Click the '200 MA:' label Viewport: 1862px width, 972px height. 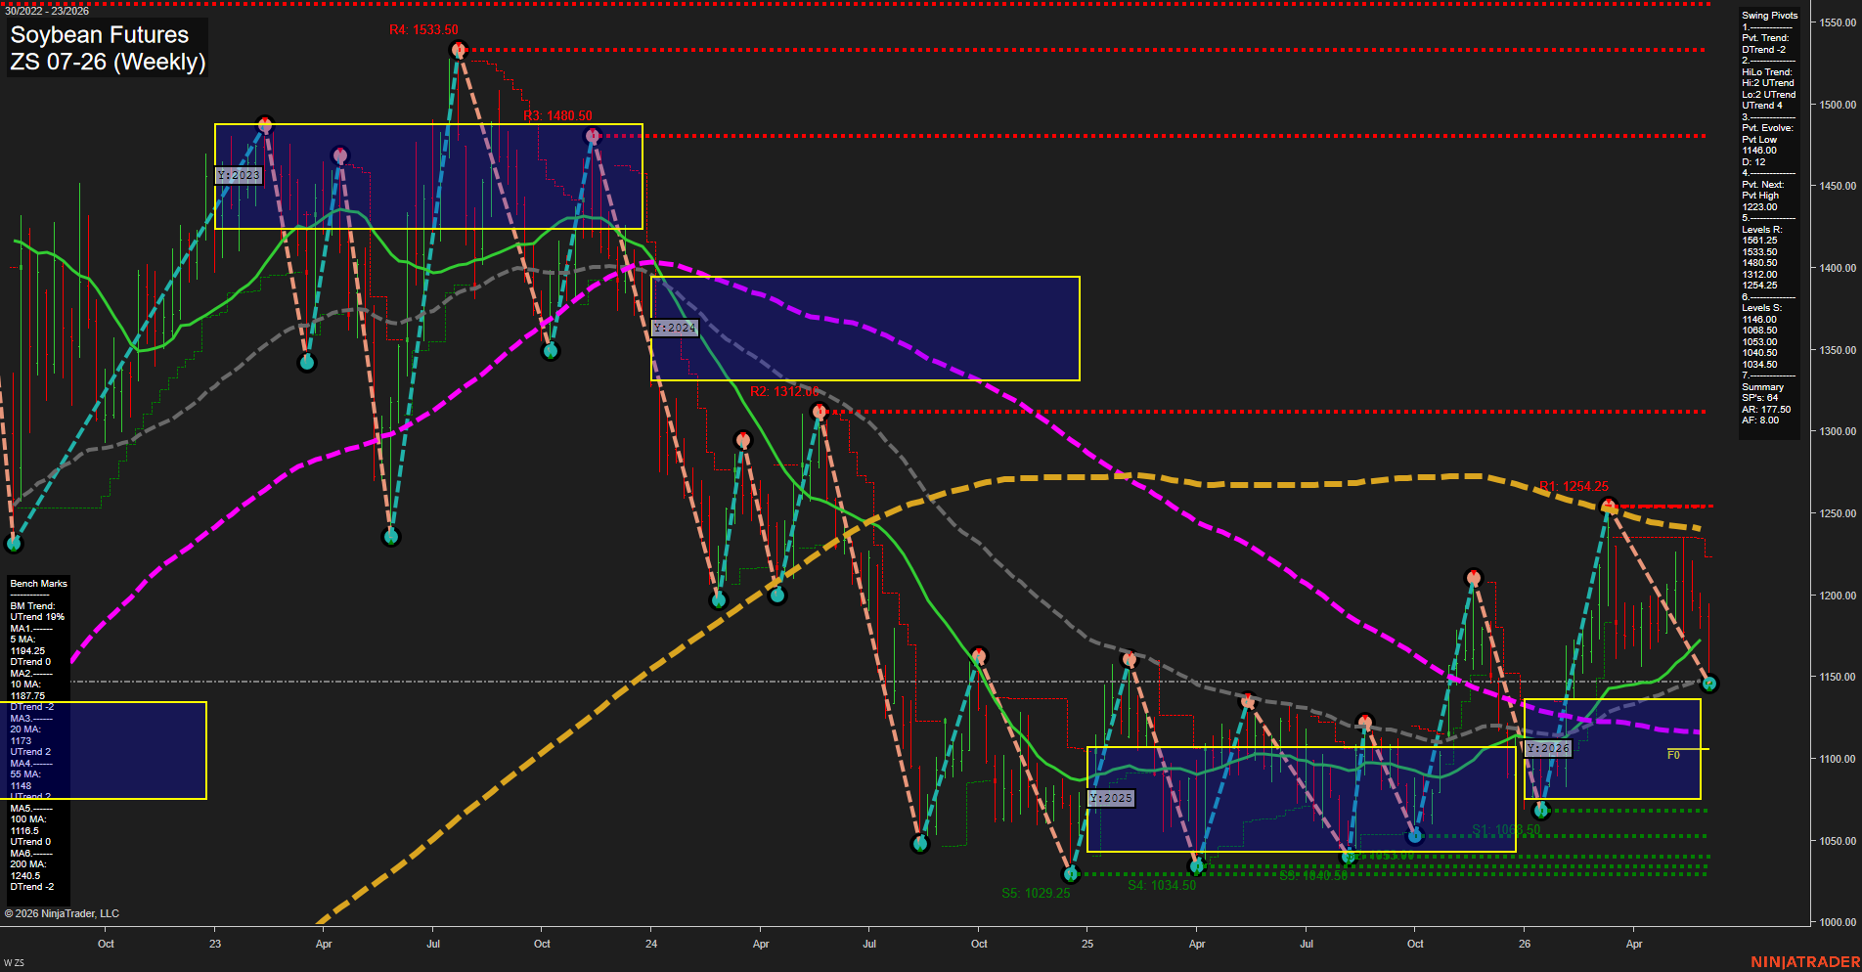(x=28, y=864)
